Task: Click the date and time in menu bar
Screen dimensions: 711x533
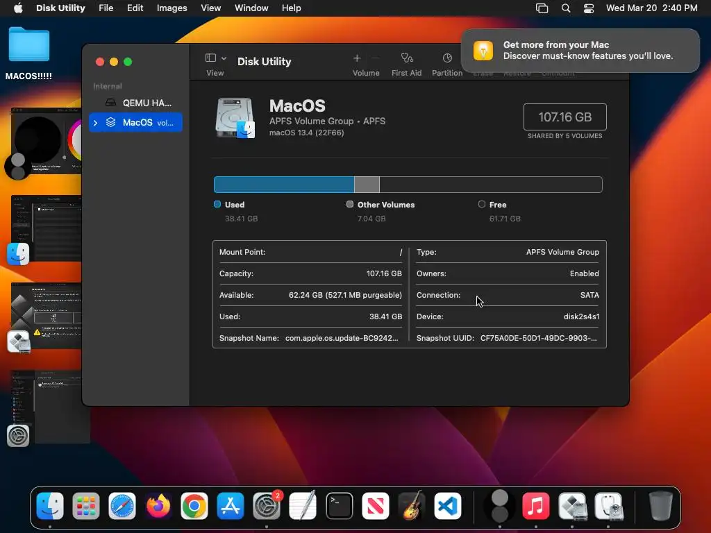Action: [x=651, y=8]
